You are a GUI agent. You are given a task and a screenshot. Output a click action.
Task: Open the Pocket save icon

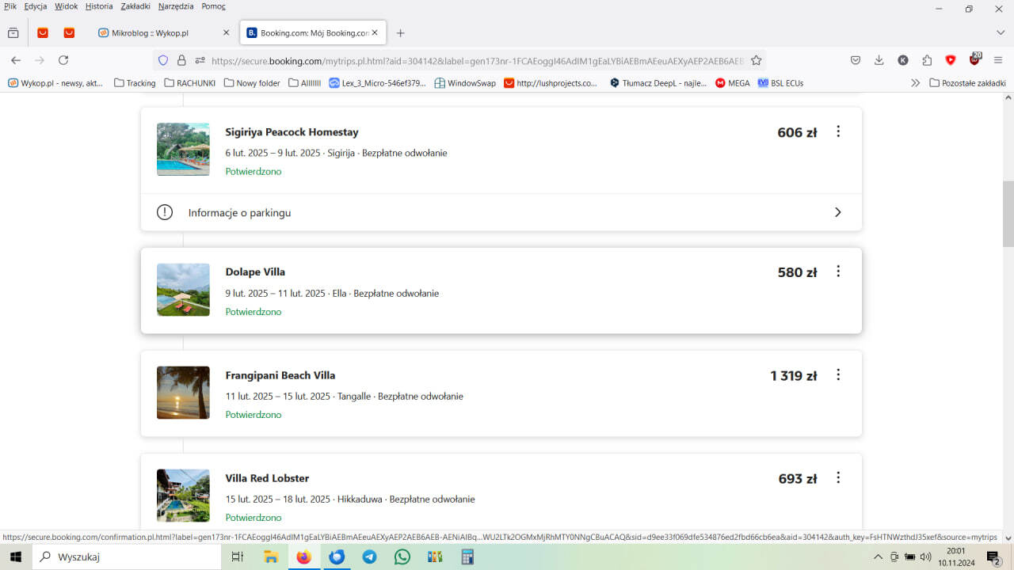[x=856, y=60]
